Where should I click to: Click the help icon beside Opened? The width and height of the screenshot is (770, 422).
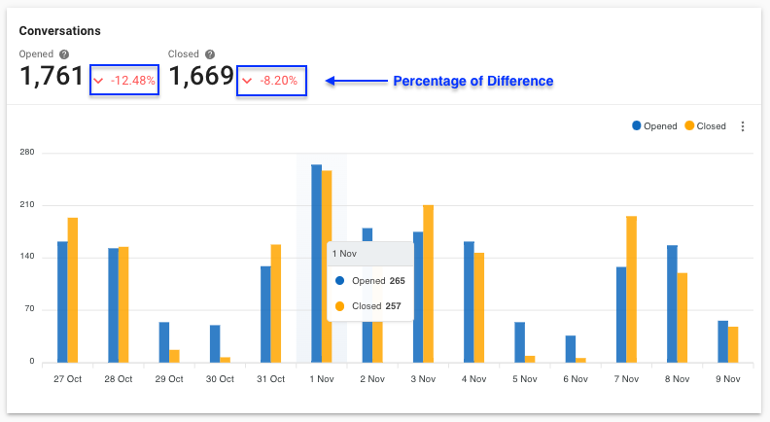pyautogui.click(x=64, y=55)
